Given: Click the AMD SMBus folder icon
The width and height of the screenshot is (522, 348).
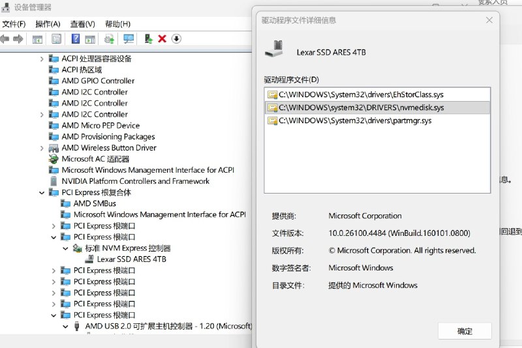Looking at the screenshot, I should coord(65,203).
